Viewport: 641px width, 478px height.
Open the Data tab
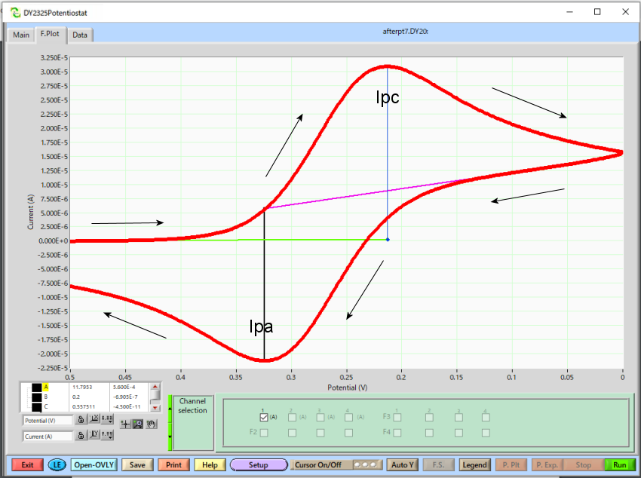pos(79,35)
